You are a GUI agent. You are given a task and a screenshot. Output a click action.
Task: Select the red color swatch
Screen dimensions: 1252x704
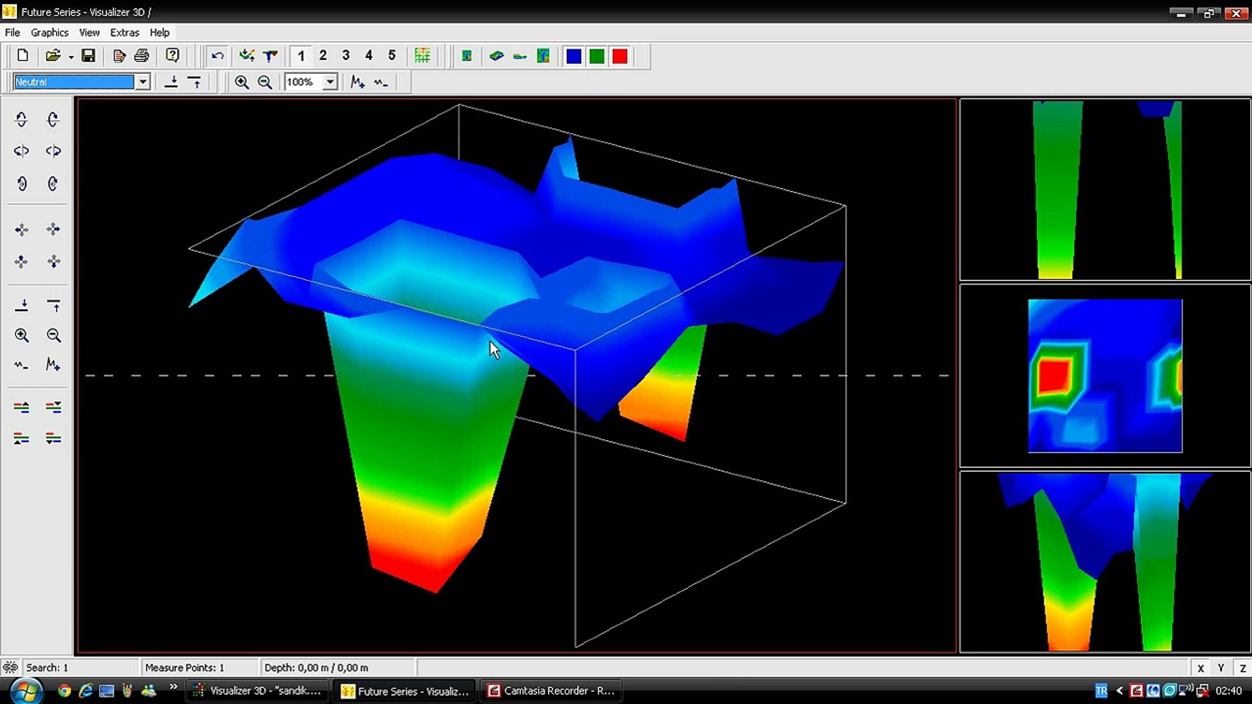point(619,56)
